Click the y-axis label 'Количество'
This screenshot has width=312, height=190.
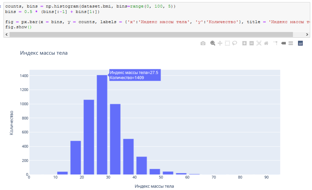coord(11,123)
